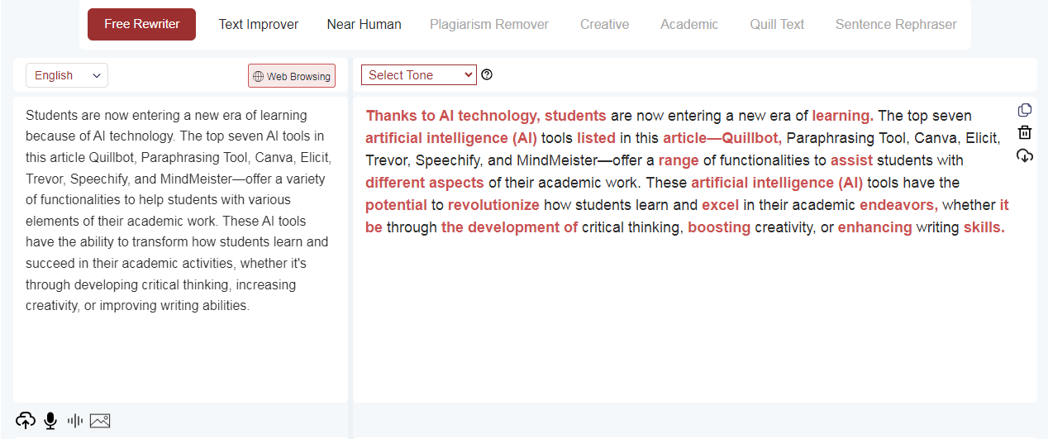Image resolution: width=1048 pixels, height=439 pixels.
Task: Click inside the input text area
Action: coord(180,248)
